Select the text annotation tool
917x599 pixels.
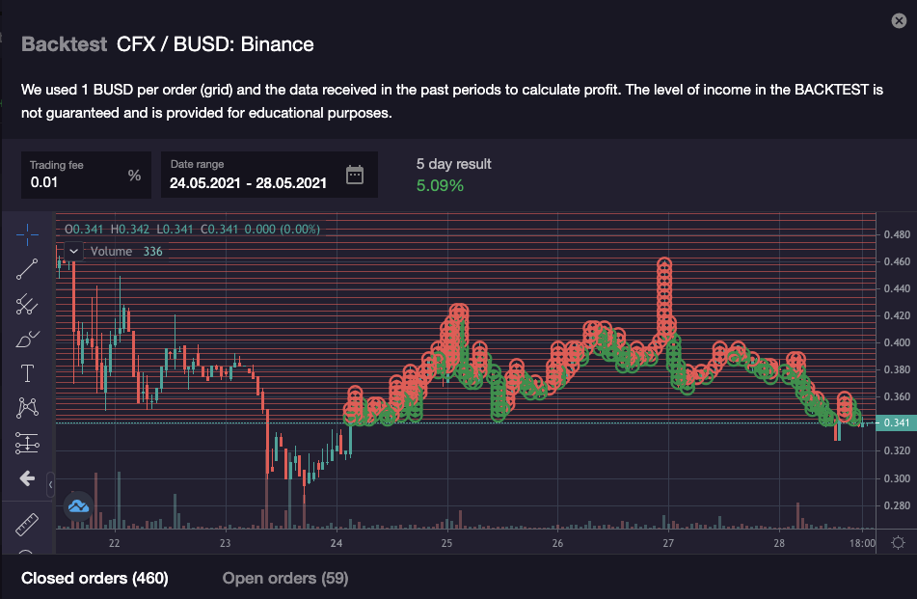(x=27, y=373)
